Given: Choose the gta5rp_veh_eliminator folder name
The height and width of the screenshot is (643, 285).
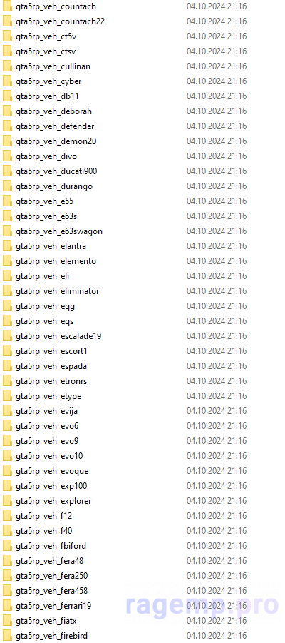Looking at the screenshot, I should (57, 291).
